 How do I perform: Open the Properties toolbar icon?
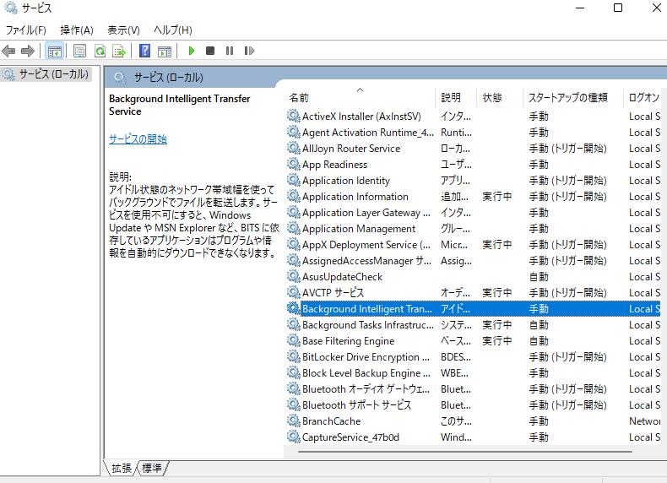pos(79,52)
